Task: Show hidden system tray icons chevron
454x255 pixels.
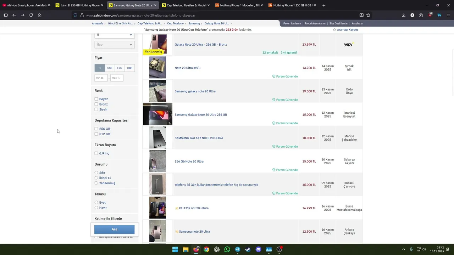Action: [x=403, y=249]
